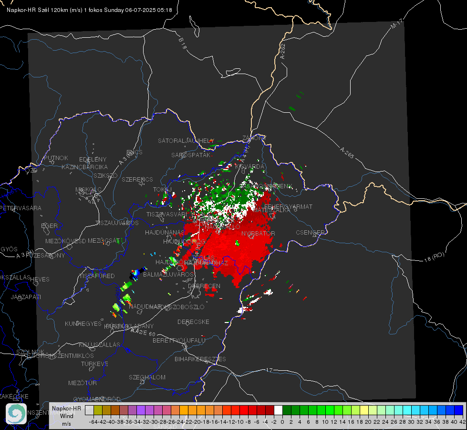Click the JASZAPATI label

click(x=26, y=297)
